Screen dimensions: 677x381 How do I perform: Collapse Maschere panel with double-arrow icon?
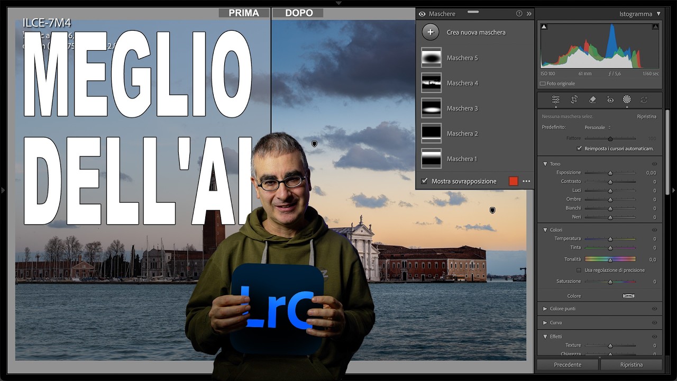529,14
